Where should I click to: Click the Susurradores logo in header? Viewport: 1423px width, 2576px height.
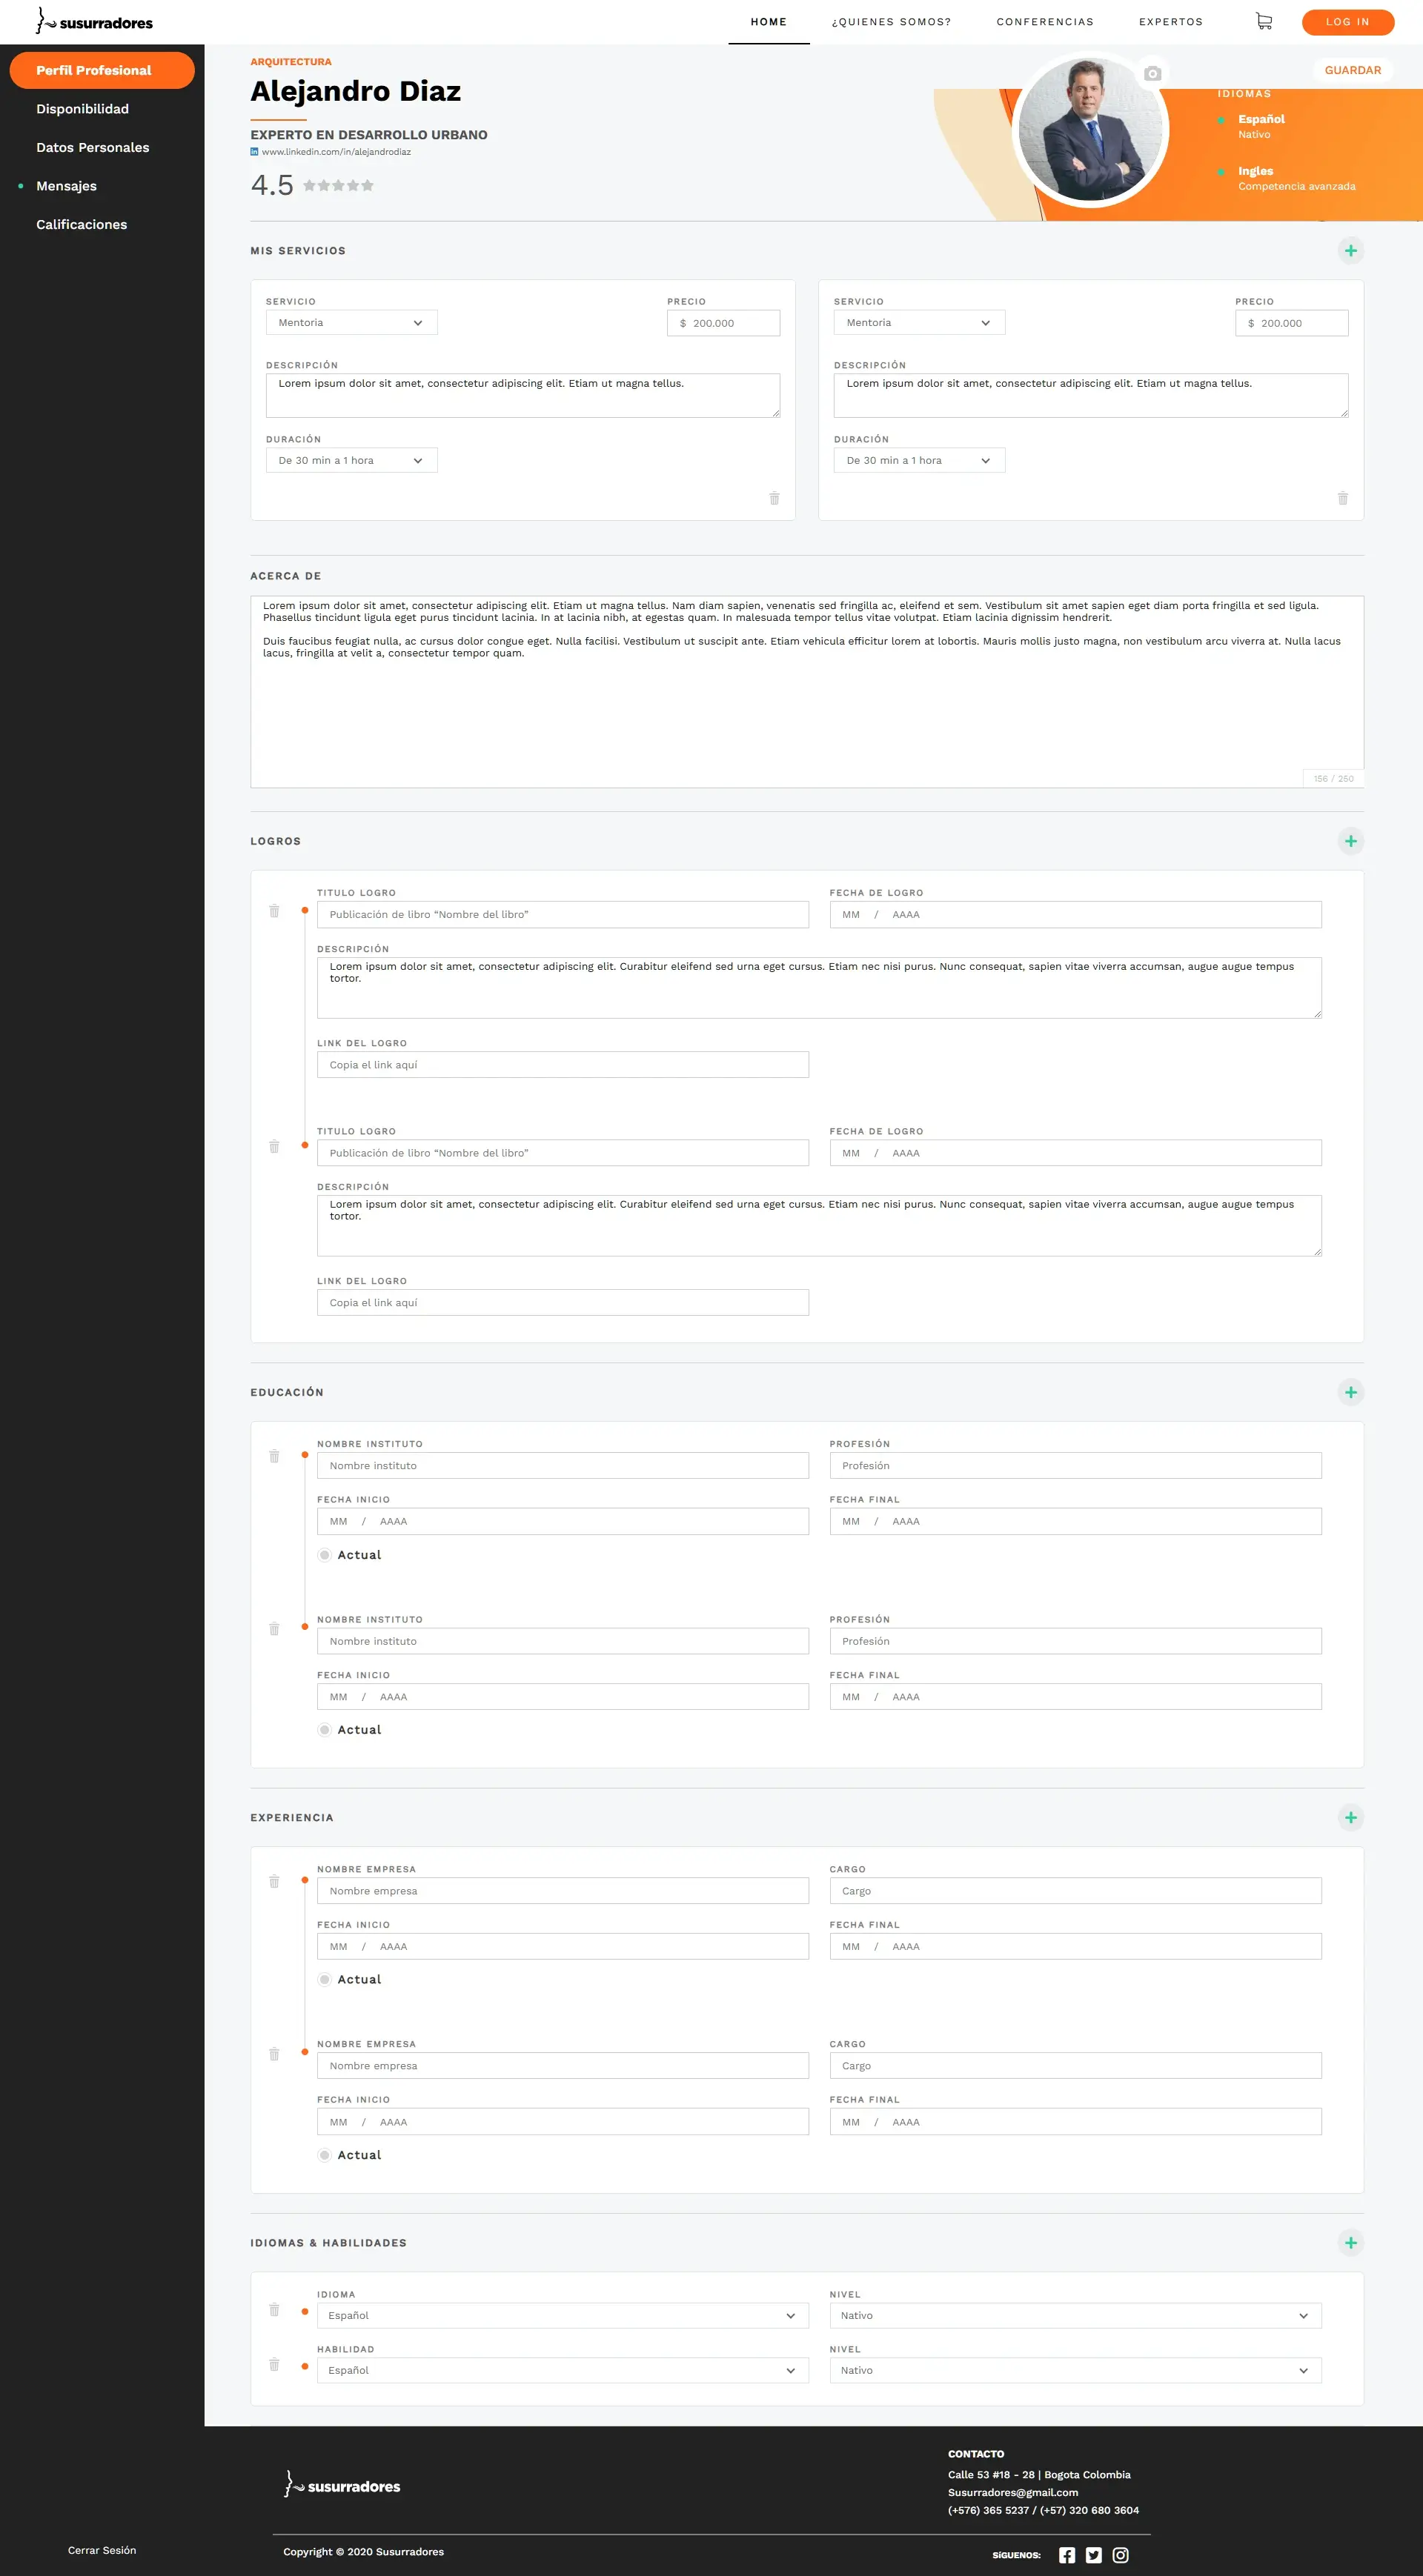coord(94,21)
